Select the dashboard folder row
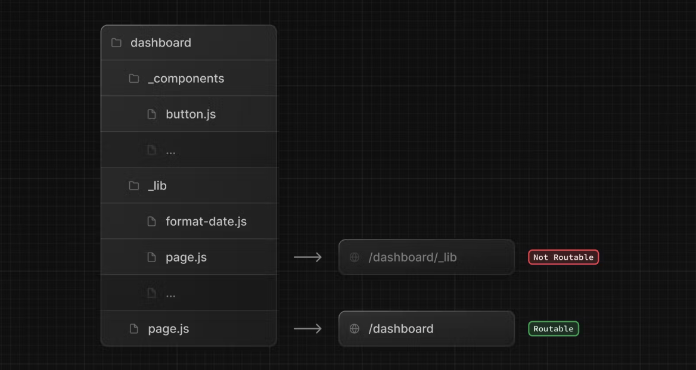Image resolution: width=696 pixels, height=370 pixels. 189,42
